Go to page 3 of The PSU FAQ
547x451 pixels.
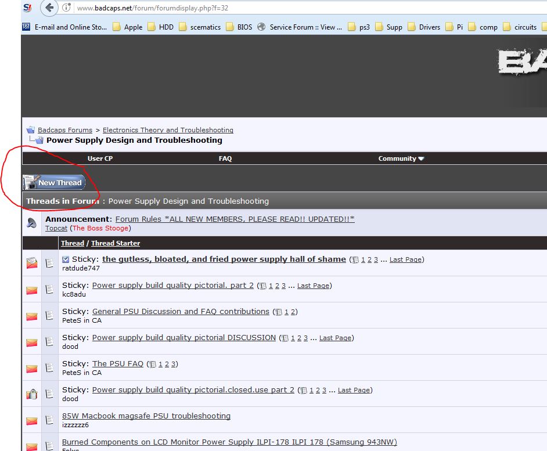click(x=173, y=364)
